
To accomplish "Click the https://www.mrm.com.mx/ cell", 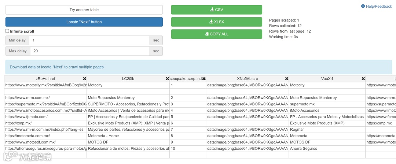I will coord(45,98).
